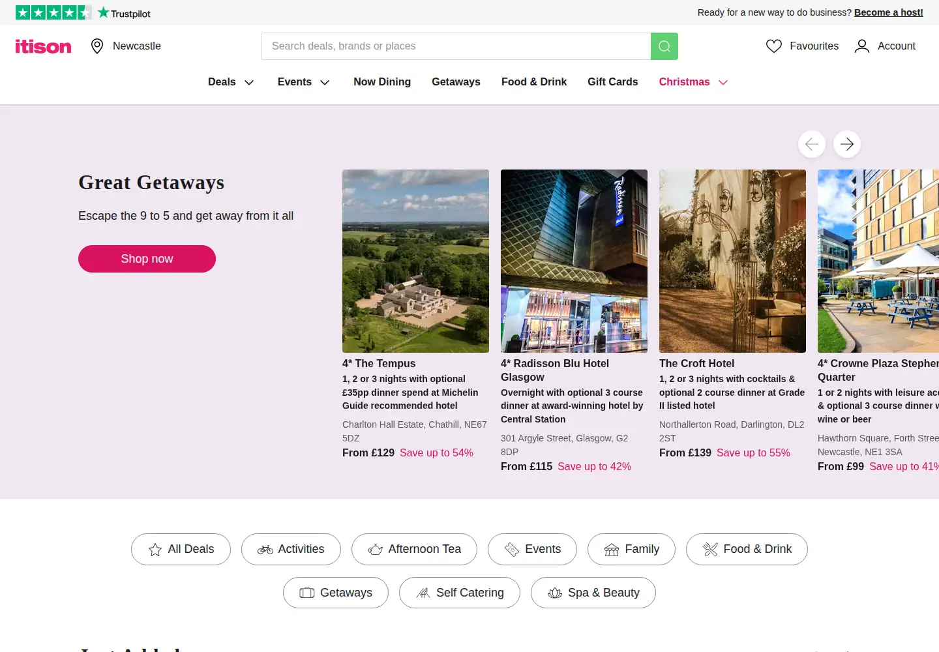The height and width of the screenshot is (652, 939).
Task: Select the Family category pill
Action: point(631,549)
